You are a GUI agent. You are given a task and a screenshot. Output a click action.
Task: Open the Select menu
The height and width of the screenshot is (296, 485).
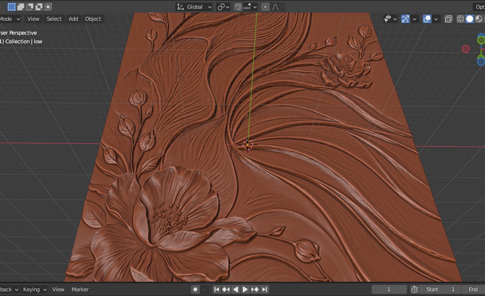click(x=54, y=19)
